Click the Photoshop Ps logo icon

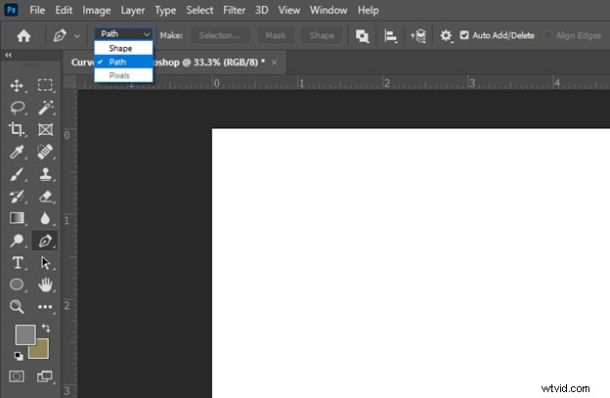point(11,10)
